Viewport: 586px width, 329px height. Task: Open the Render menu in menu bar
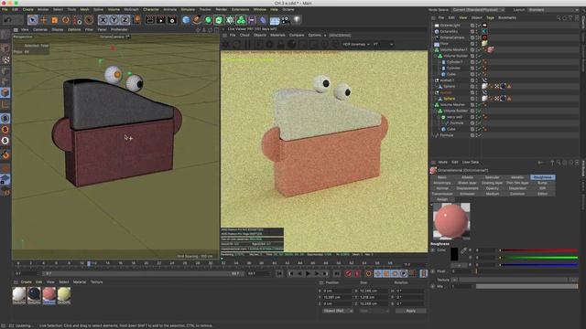pos(222,9)
